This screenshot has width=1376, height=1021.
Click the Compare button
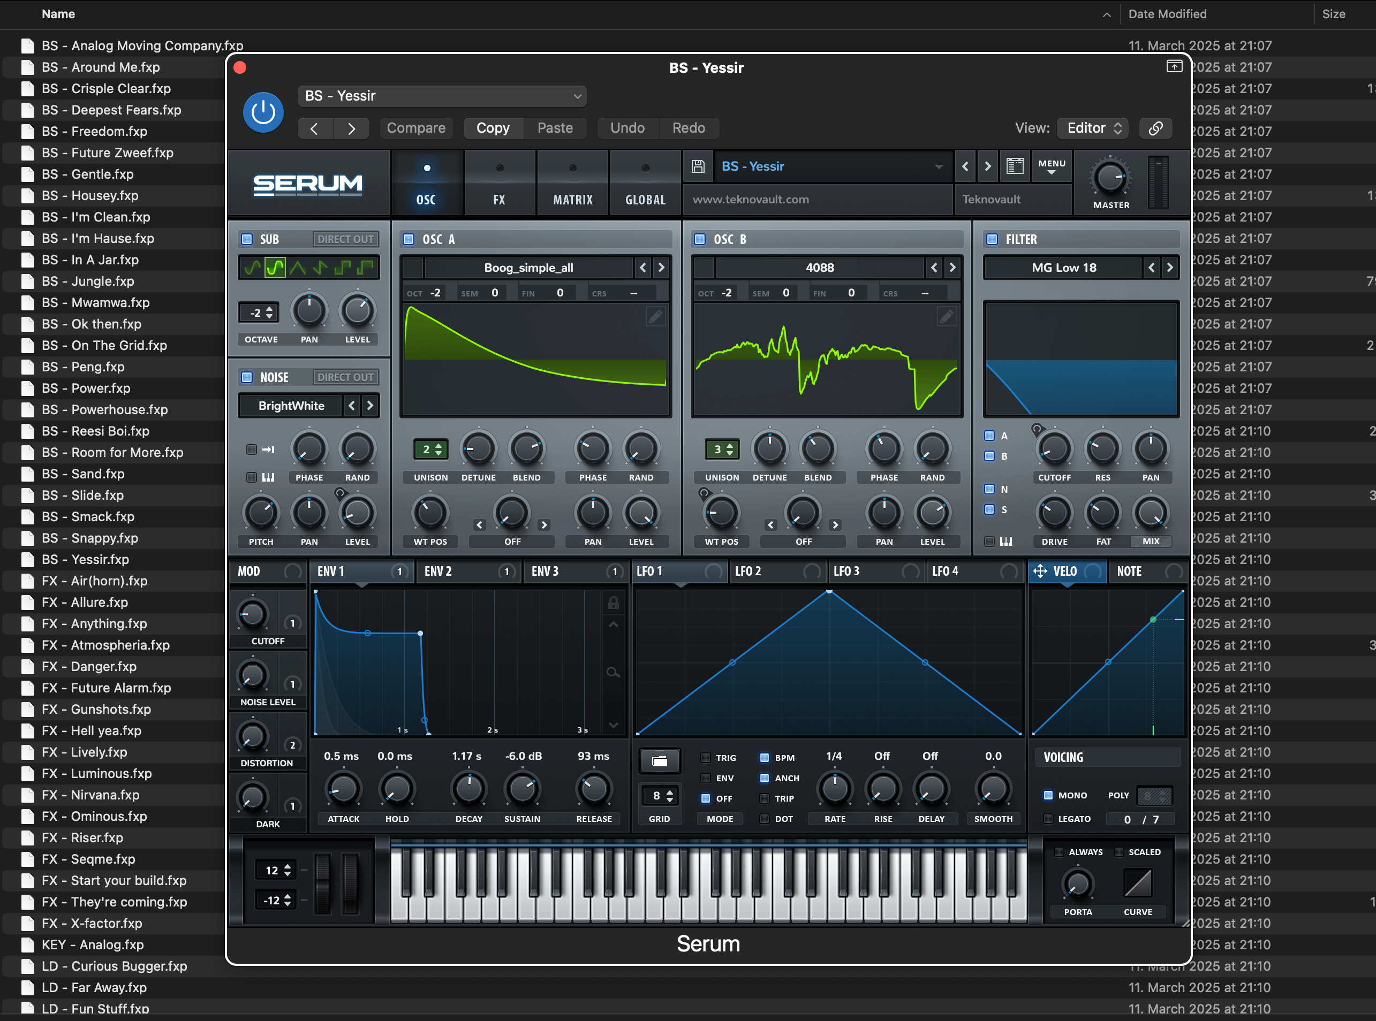(x=416, y=128)
